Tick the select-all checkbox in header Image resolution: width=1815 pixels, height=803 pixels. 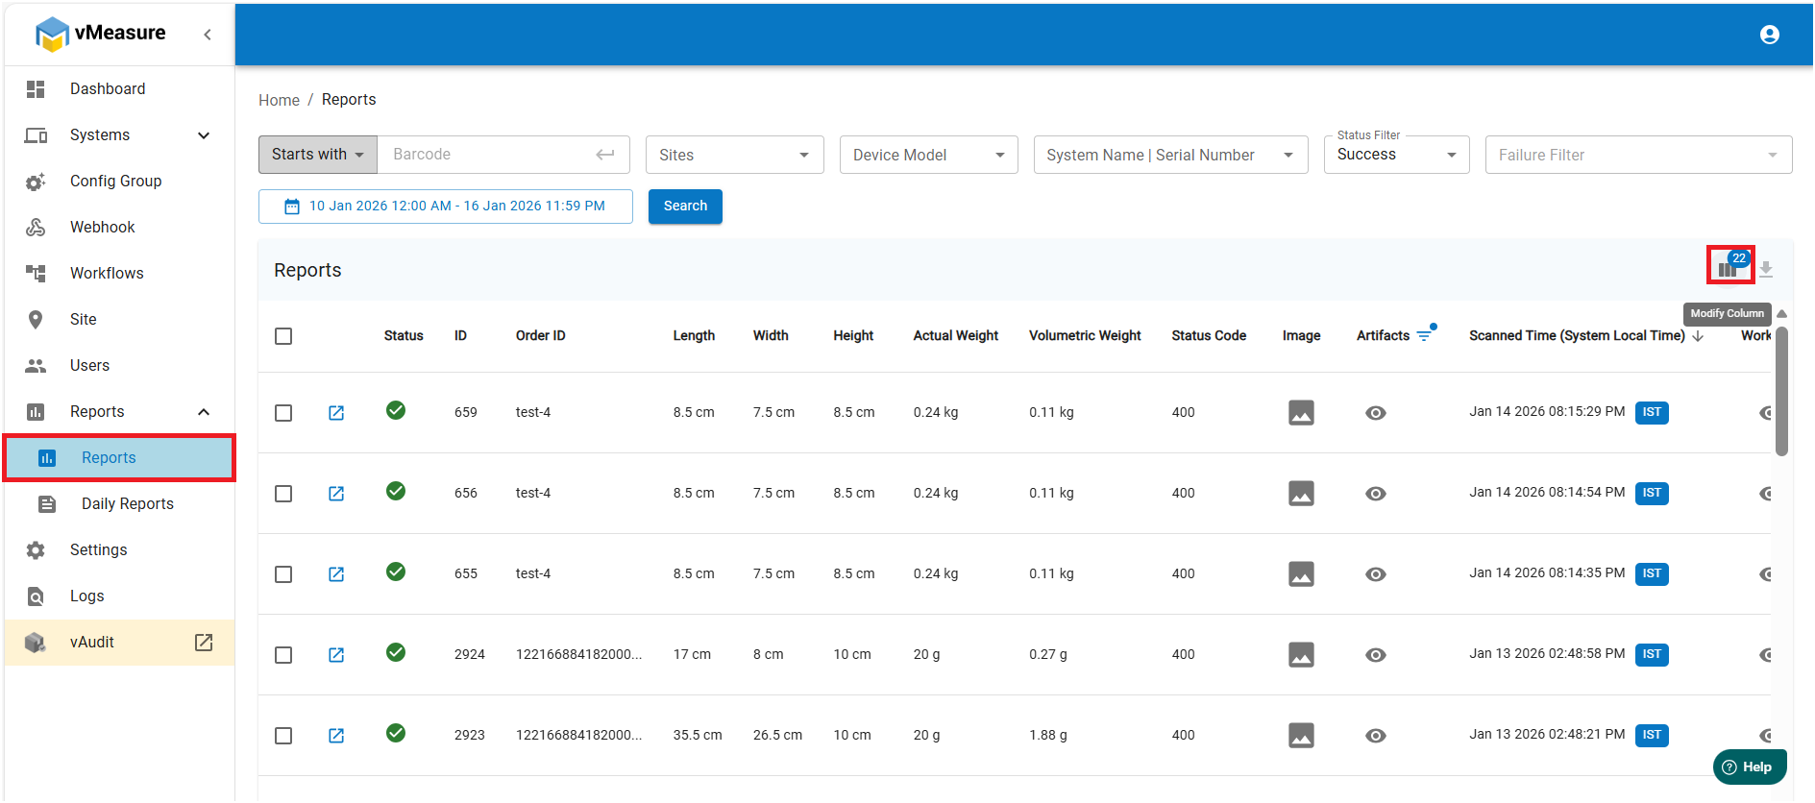click(x=283, y=336)
